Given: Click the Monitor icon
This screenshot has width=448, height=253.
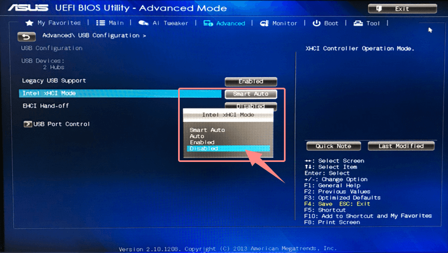Looking at the screenshot, I should coord(264,23).
